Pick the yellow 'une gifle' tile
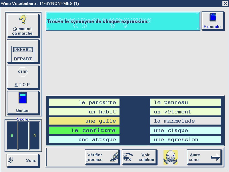229x172 pixels. pyautogui.click(x=84, y=121)
